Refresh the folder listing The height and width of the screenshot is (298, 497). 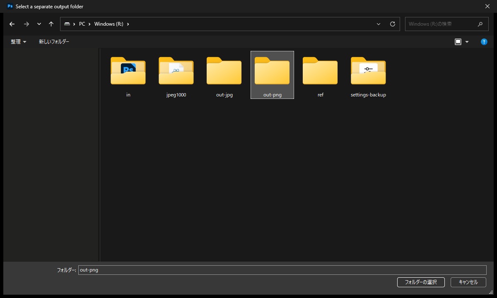click(393, 24)
